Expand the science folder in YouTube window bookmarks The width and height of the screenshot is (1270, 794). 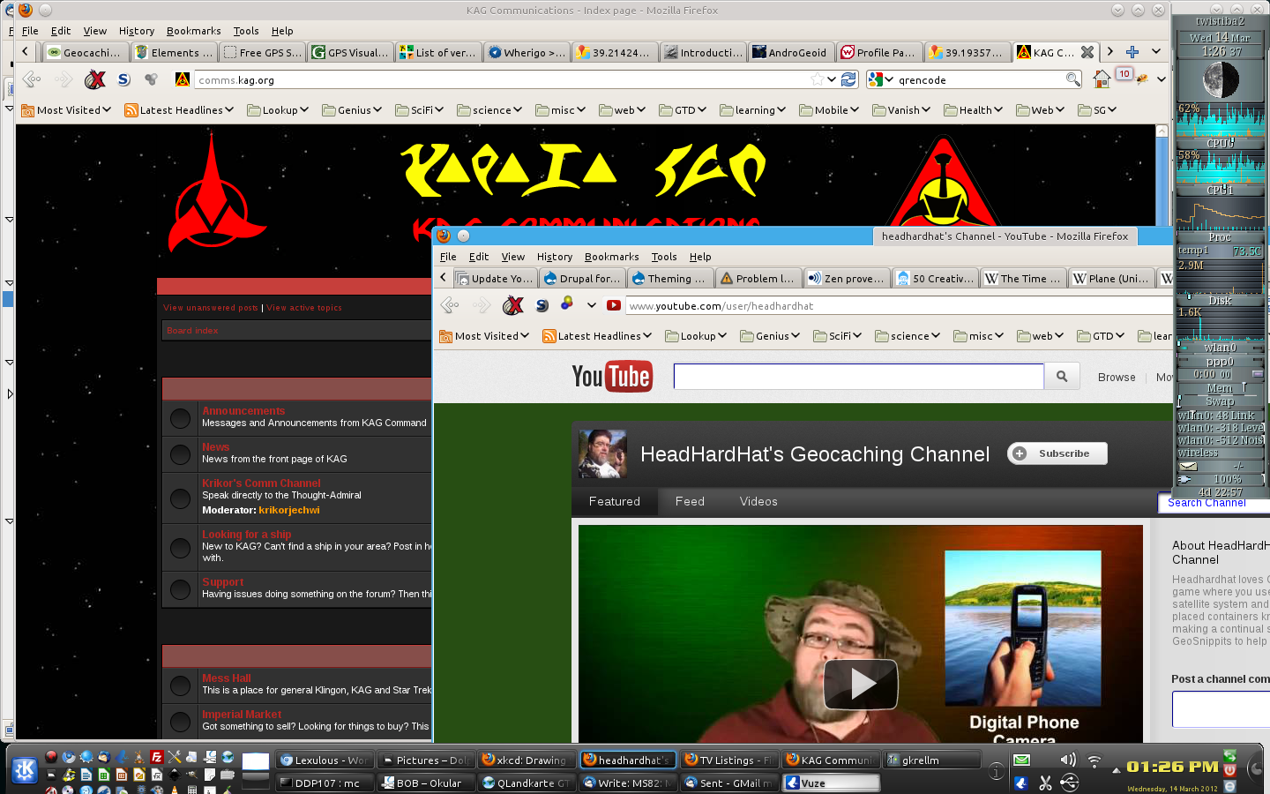tap(908, 336)
